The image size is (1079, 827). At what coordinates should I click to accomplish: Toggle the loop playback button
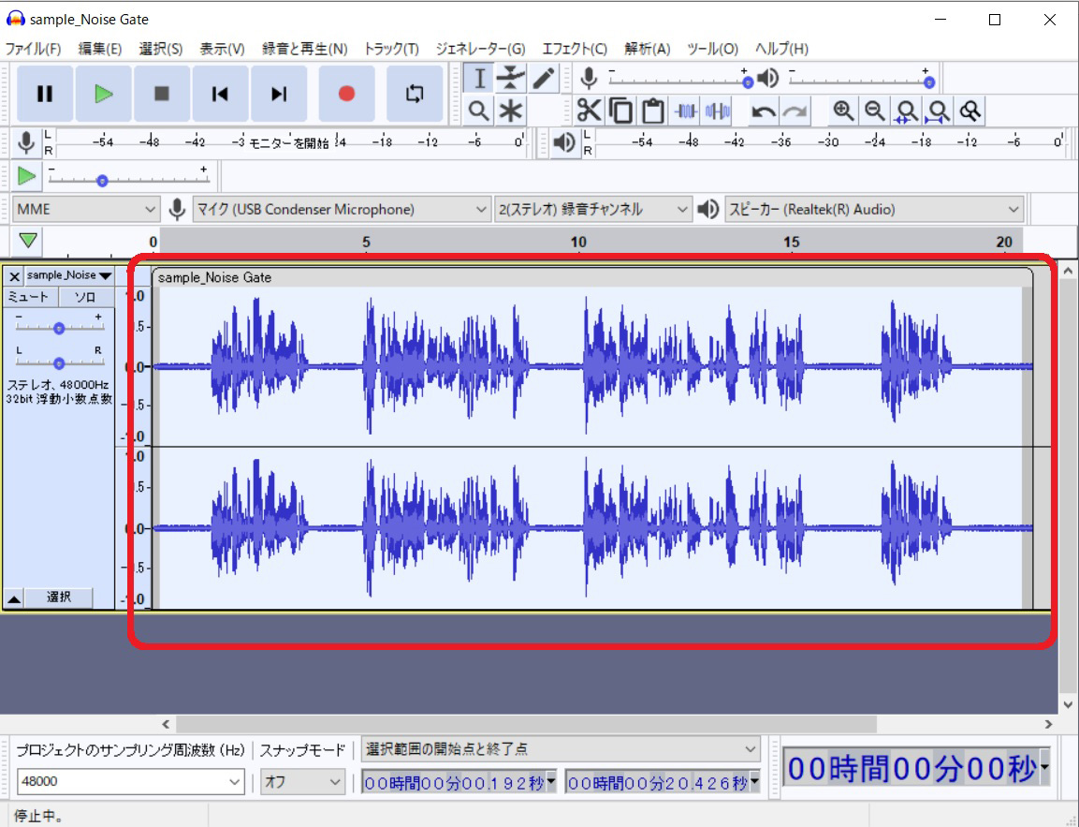tap(414, 94)
